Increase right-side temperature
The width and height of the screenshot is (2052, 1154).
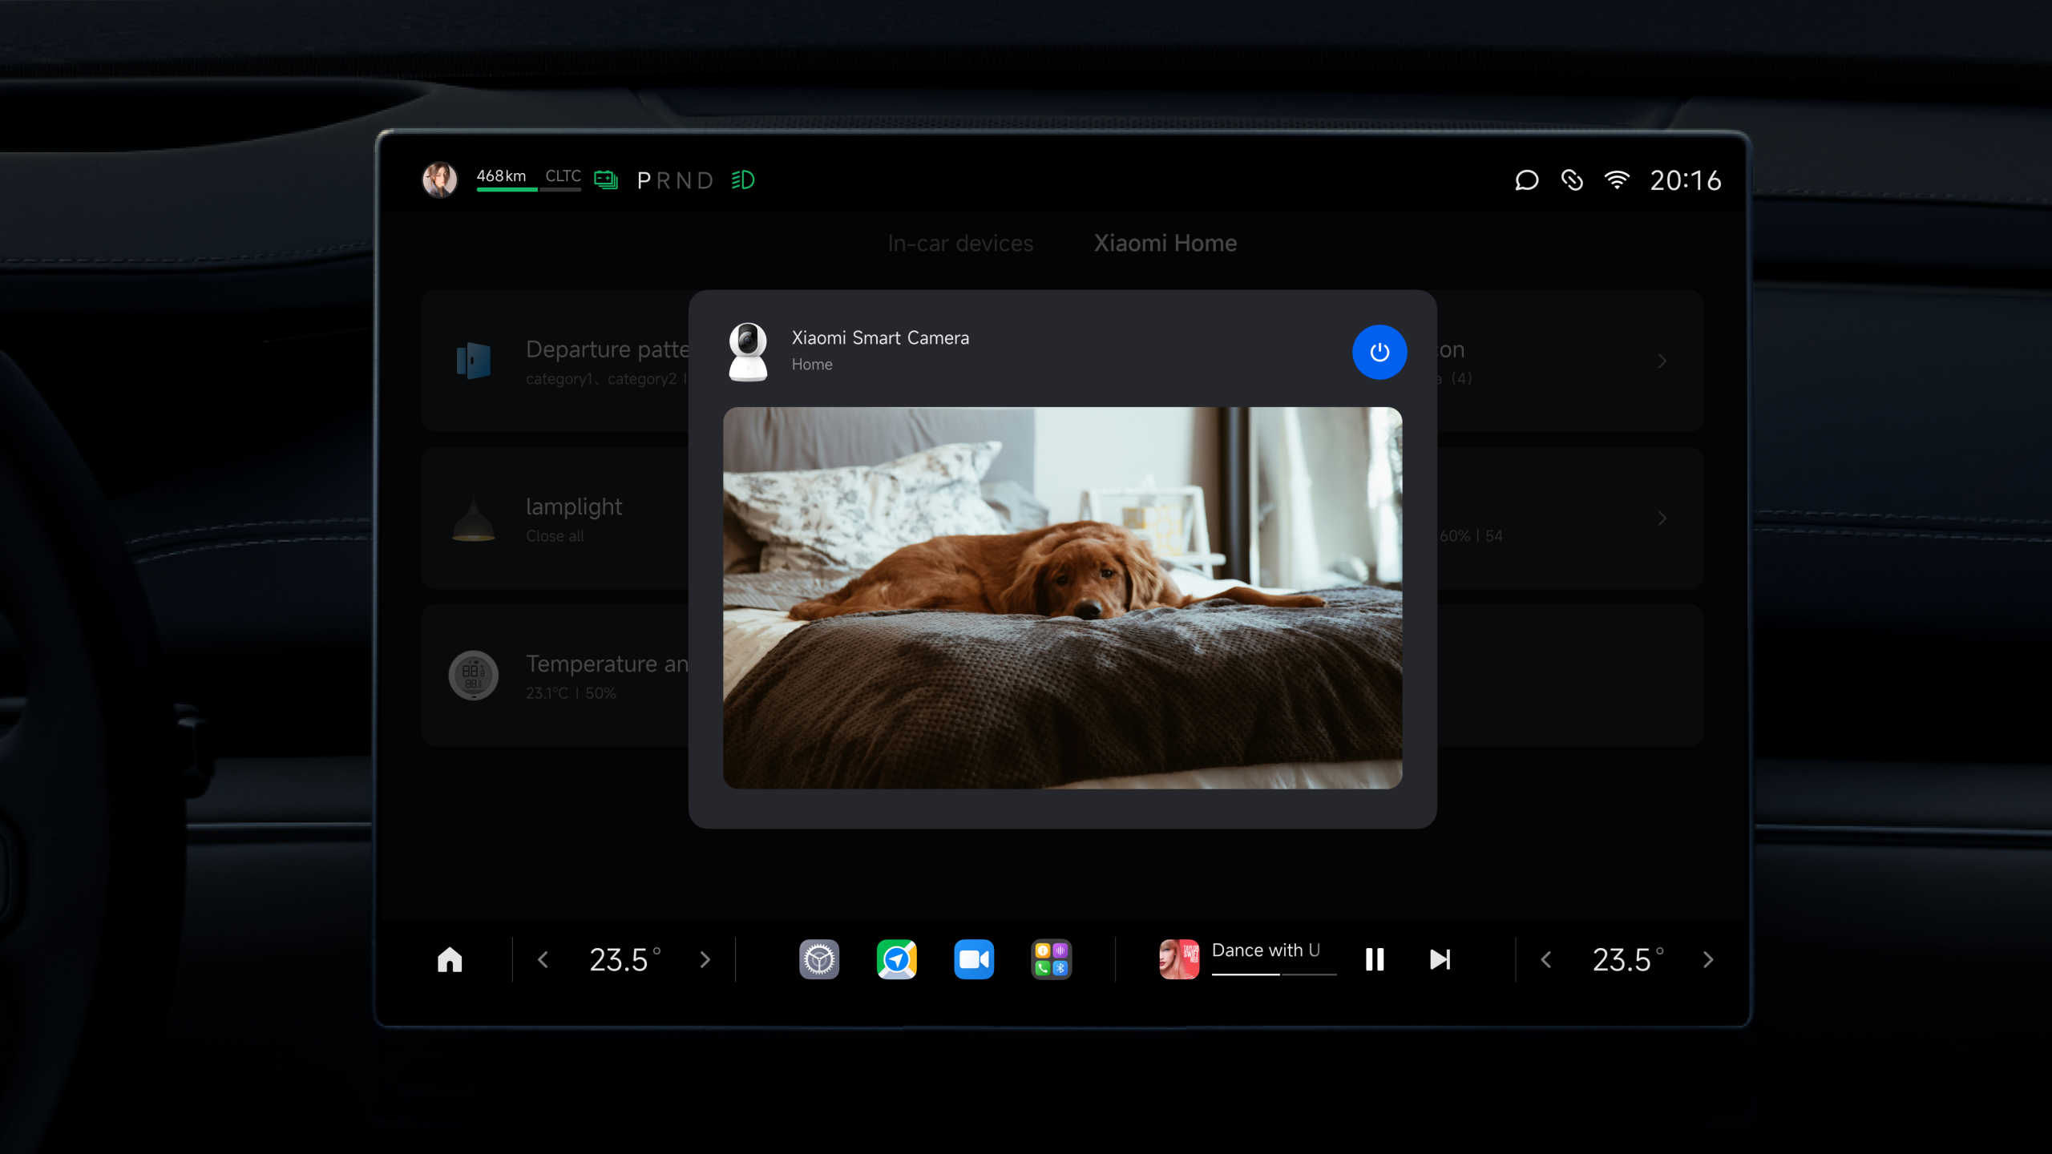(1708, 959)
